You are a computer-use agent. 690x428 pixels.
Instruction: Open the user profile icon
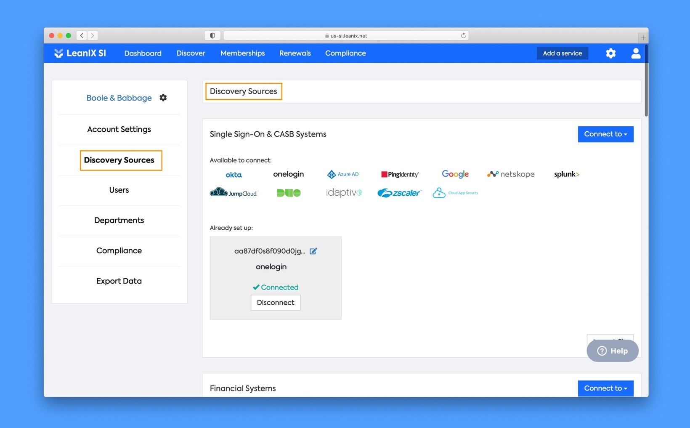635,53
